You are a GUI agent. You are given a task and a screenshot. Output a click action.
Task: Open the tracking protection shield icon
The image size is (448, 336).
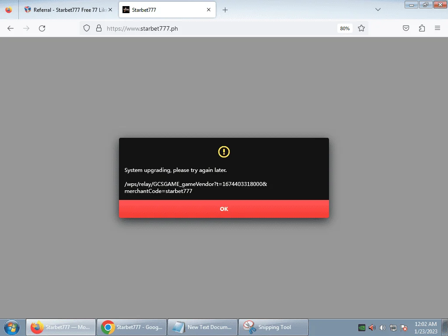87,28
